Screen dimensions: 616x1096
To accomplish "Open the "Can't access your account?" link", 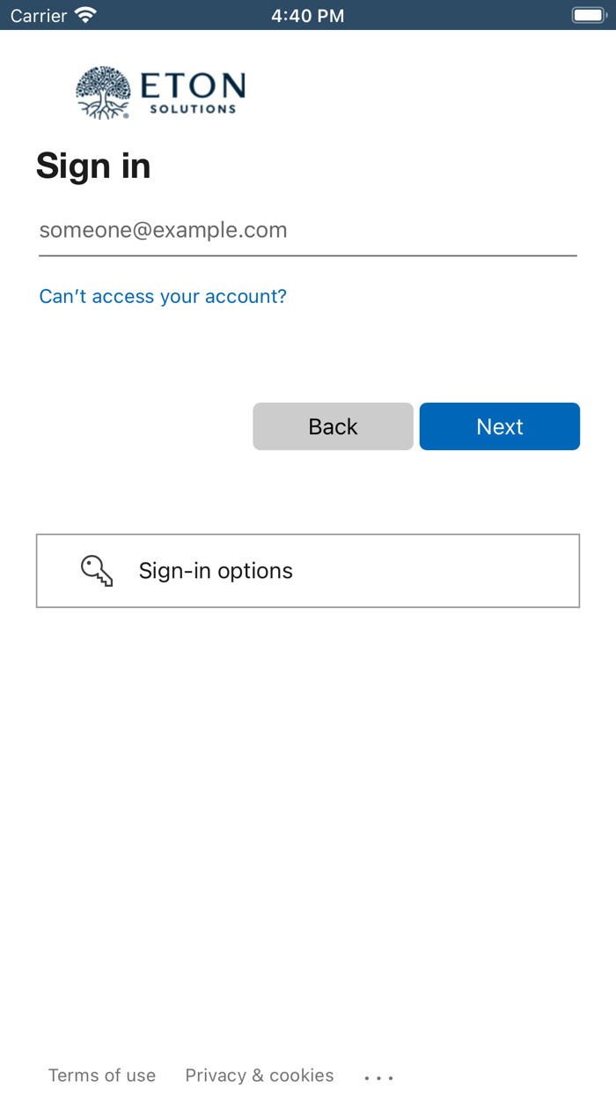I will [x=163, y=297].
